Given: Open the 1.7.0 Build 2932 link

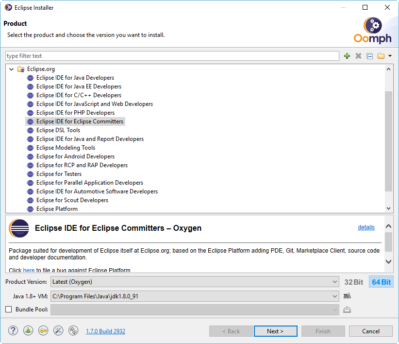Looking at the screenshot, I should point(106,331).
